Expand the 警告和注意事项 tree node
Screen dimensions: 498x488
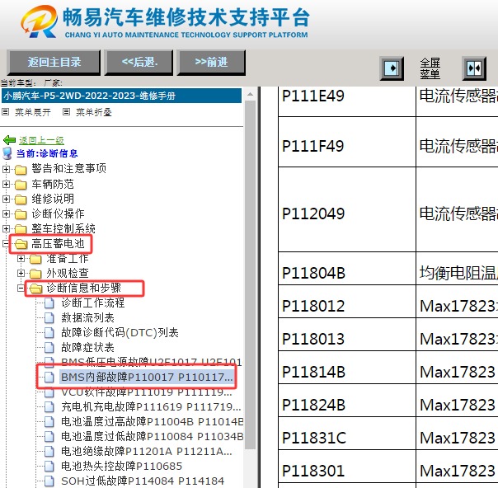point(6,170)
